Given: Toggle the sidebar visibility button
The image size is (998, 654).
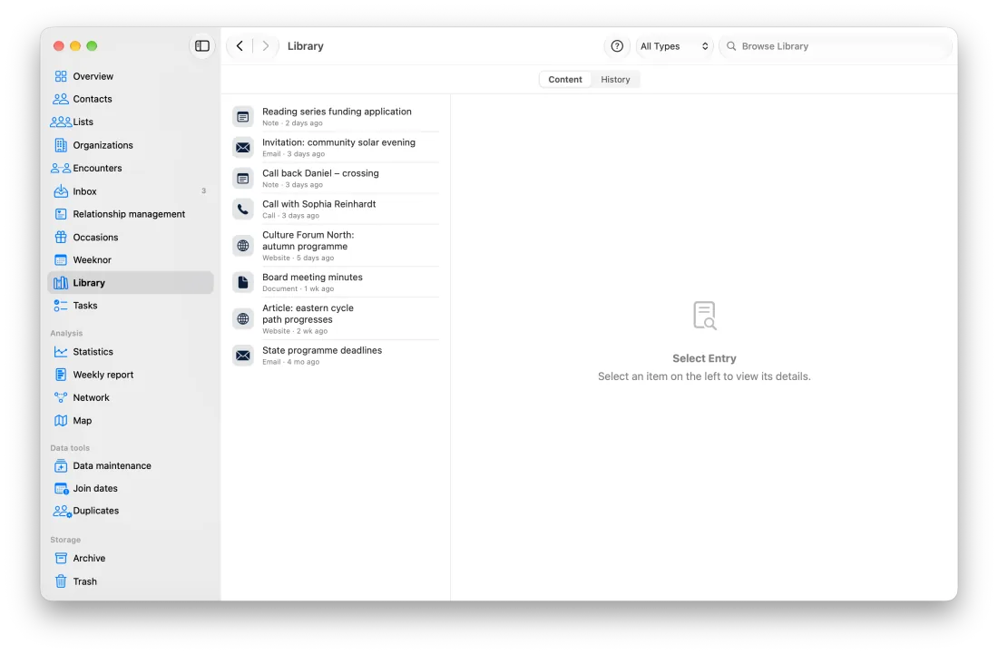Looking at the screenshot, I should tap(201, 45).
